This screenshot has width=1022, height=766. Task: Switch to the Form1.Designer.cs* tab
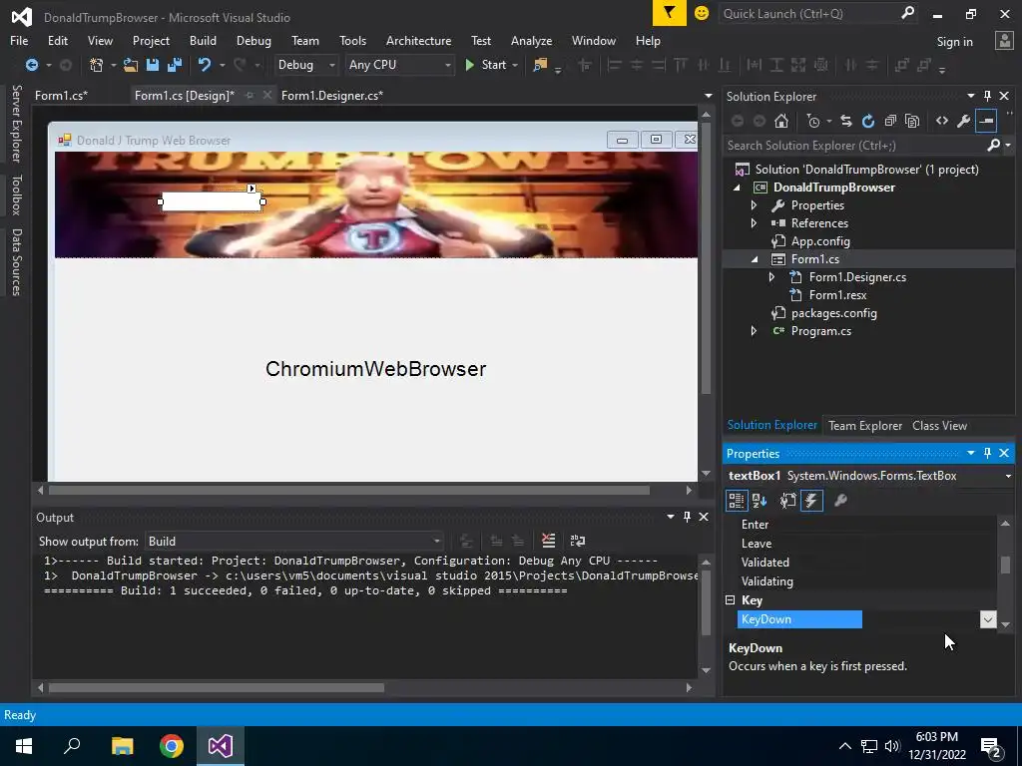[x=331, y=95]
